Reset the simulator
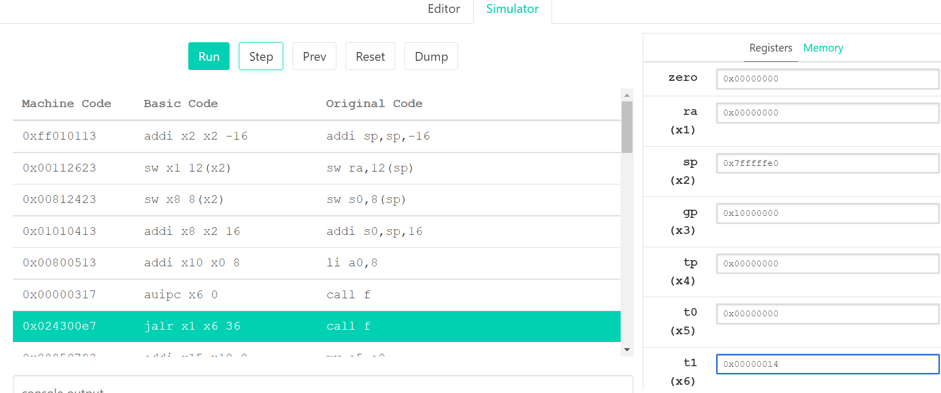Screen dimensions: 941x393 (370, 56)
